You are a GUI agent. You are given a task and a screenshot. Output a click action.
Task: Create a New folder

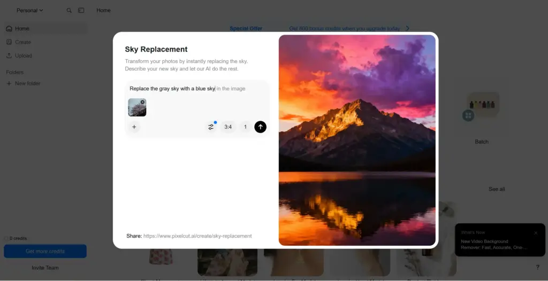[27, 83]
